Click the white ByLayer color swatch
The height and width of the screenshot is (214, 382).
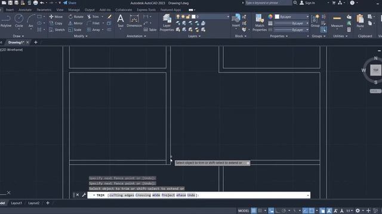click(x=277, y=17)
